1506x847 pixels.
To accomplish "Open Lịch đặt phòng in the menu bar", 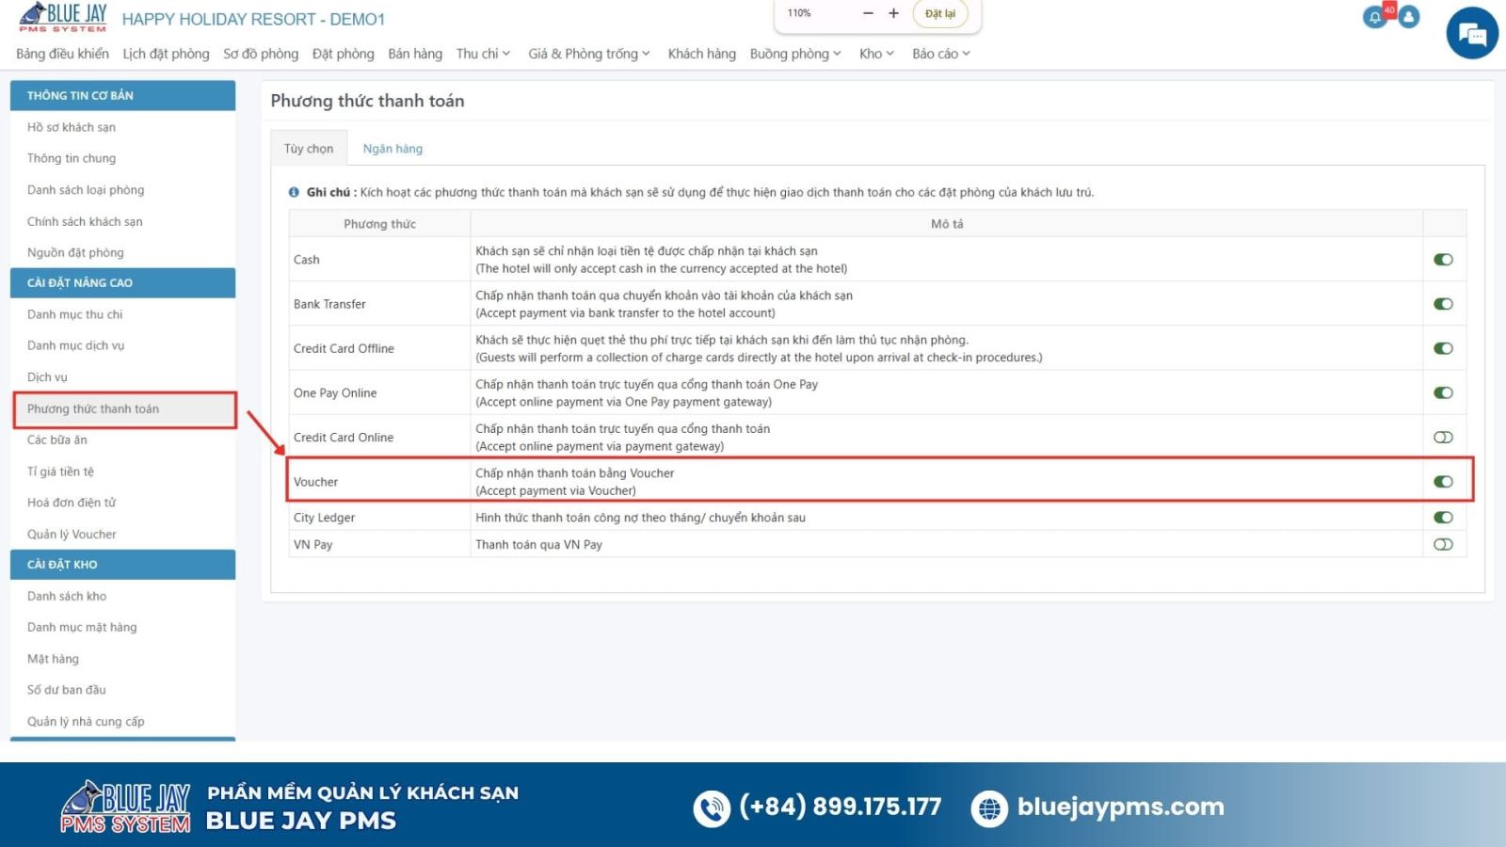I will 166,54.
